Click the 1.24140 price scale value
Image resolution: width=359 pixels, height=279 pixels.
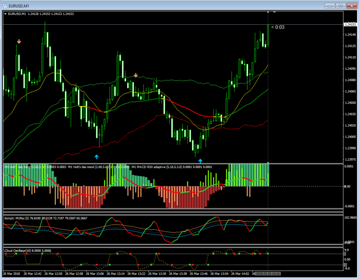pos(350,35)
